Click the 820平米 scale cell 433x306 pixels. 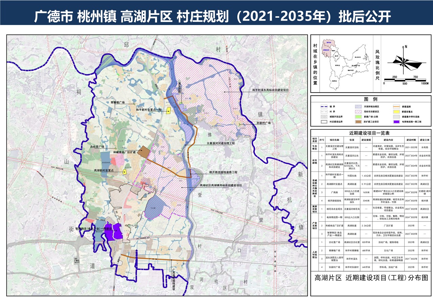pyautogui.click(x=366, y=242)
